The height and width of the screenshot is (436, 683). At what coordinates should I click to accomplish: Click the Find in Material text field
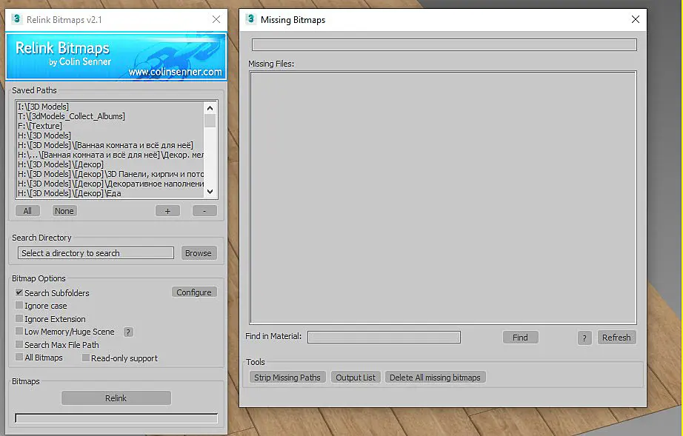(x=384, y=338)
